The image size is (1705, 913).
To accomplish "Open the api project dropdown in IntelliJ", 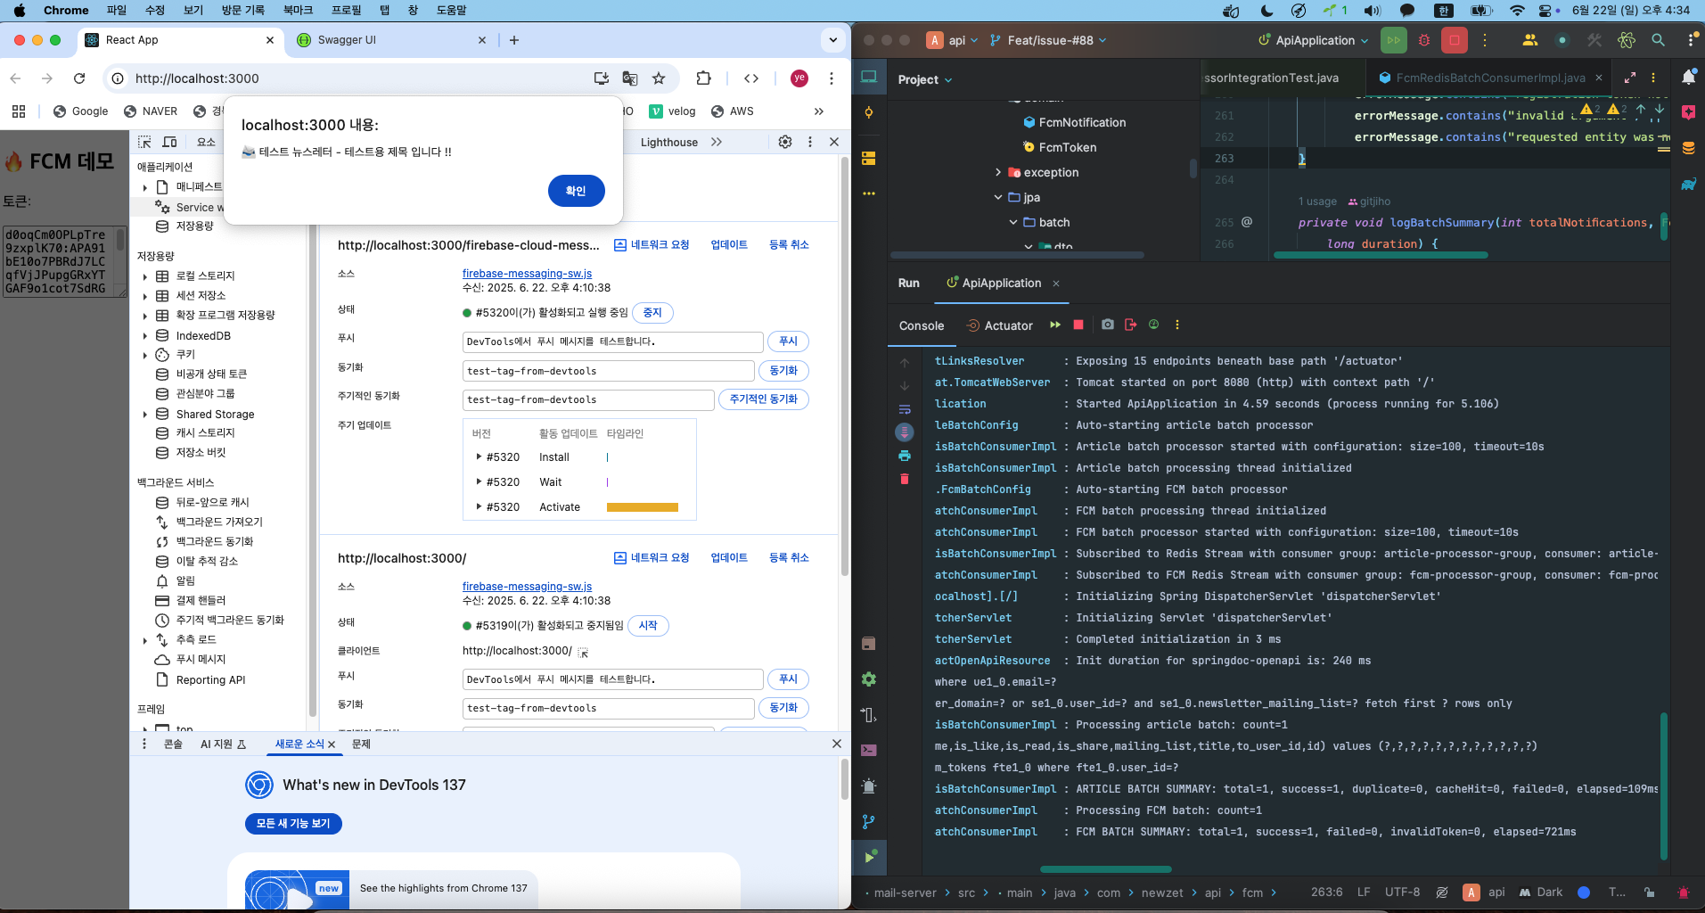I will point(954,40).
